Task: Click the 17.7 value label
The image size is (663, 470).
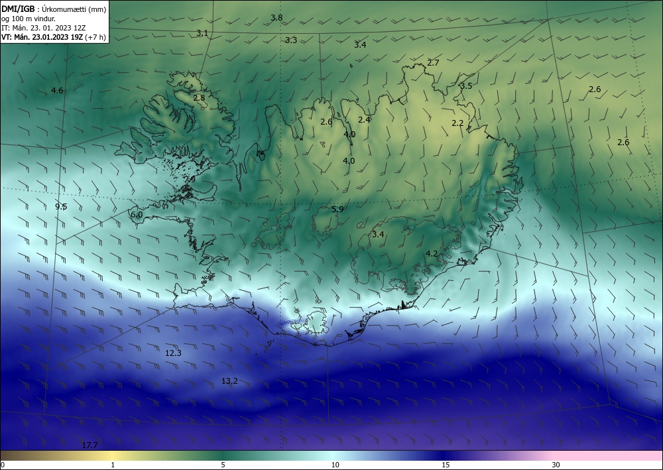Action: pyautogui.click(x=90, y=445)
